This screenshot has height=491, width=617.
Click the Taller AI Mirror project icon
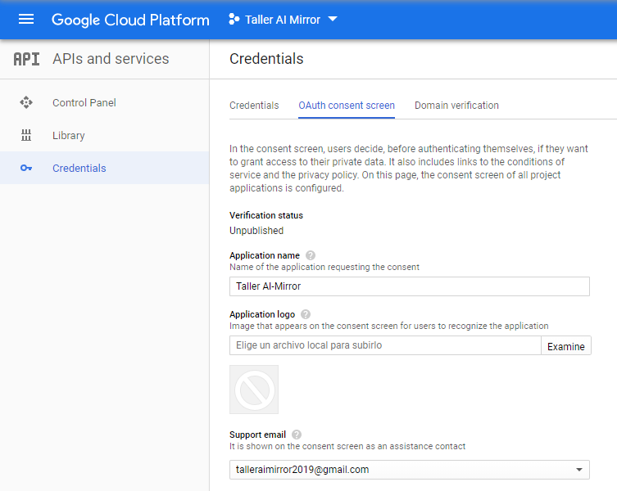coord(234,20)
